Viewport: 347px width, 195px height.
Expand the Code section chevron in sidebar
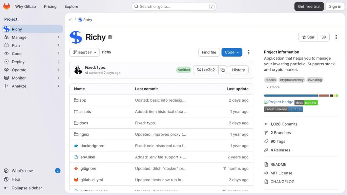[x=59, y=53]
